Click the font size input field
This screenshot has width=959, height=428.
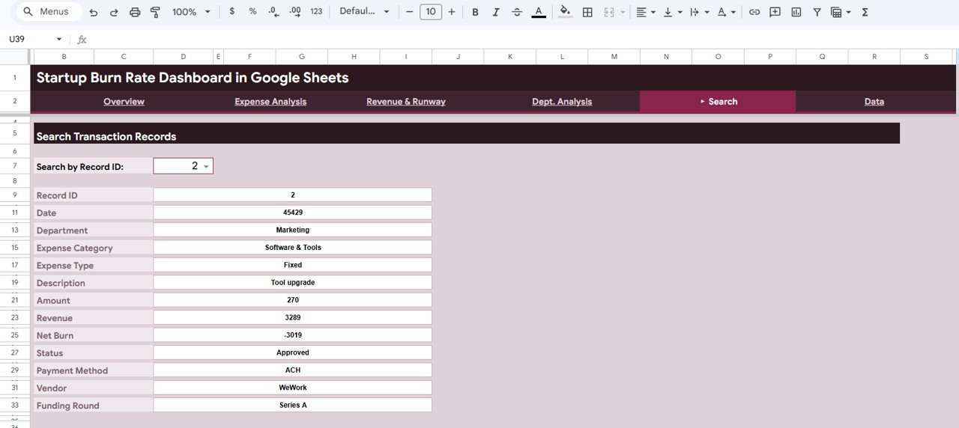[431, 12]
